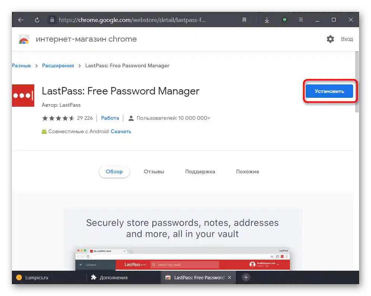
Task: Click the puzzle icon on Дополнения tab
Action: 94,277
